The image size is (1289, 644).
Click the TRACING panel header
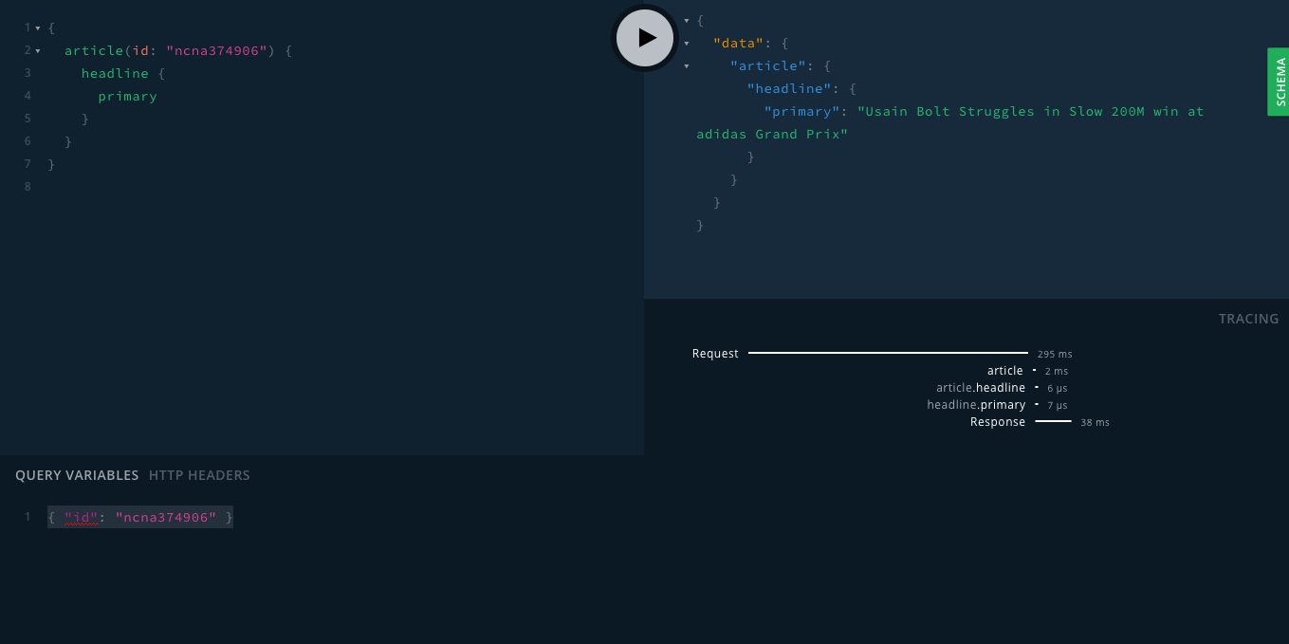click(1248, 319)
